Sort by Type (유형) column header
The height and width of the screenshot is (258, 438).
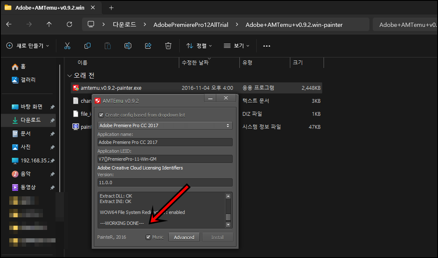coord(247,63)
